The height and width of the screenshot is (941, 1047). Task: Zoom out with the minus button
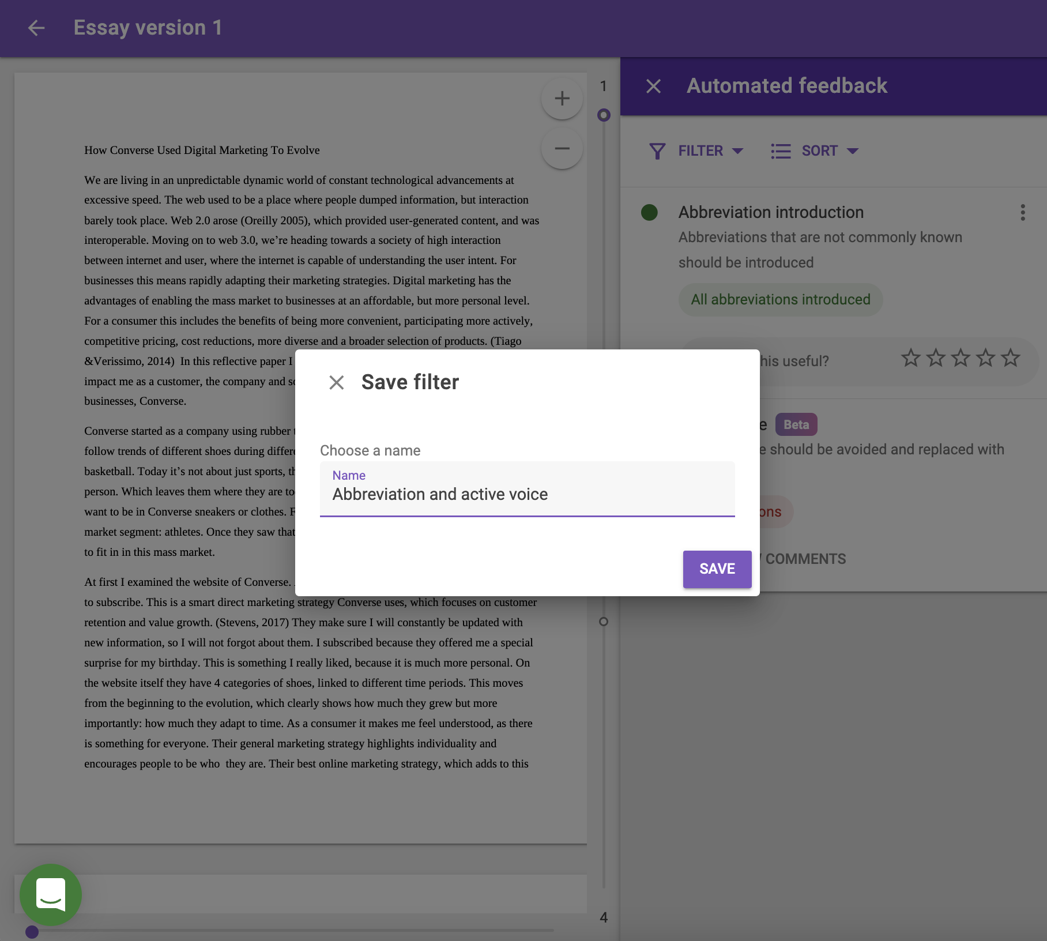pos(562,148)
